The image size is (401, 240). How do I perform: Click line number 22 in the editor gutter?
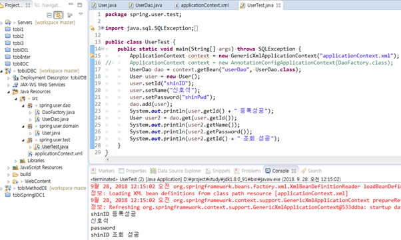click(98, 104)
